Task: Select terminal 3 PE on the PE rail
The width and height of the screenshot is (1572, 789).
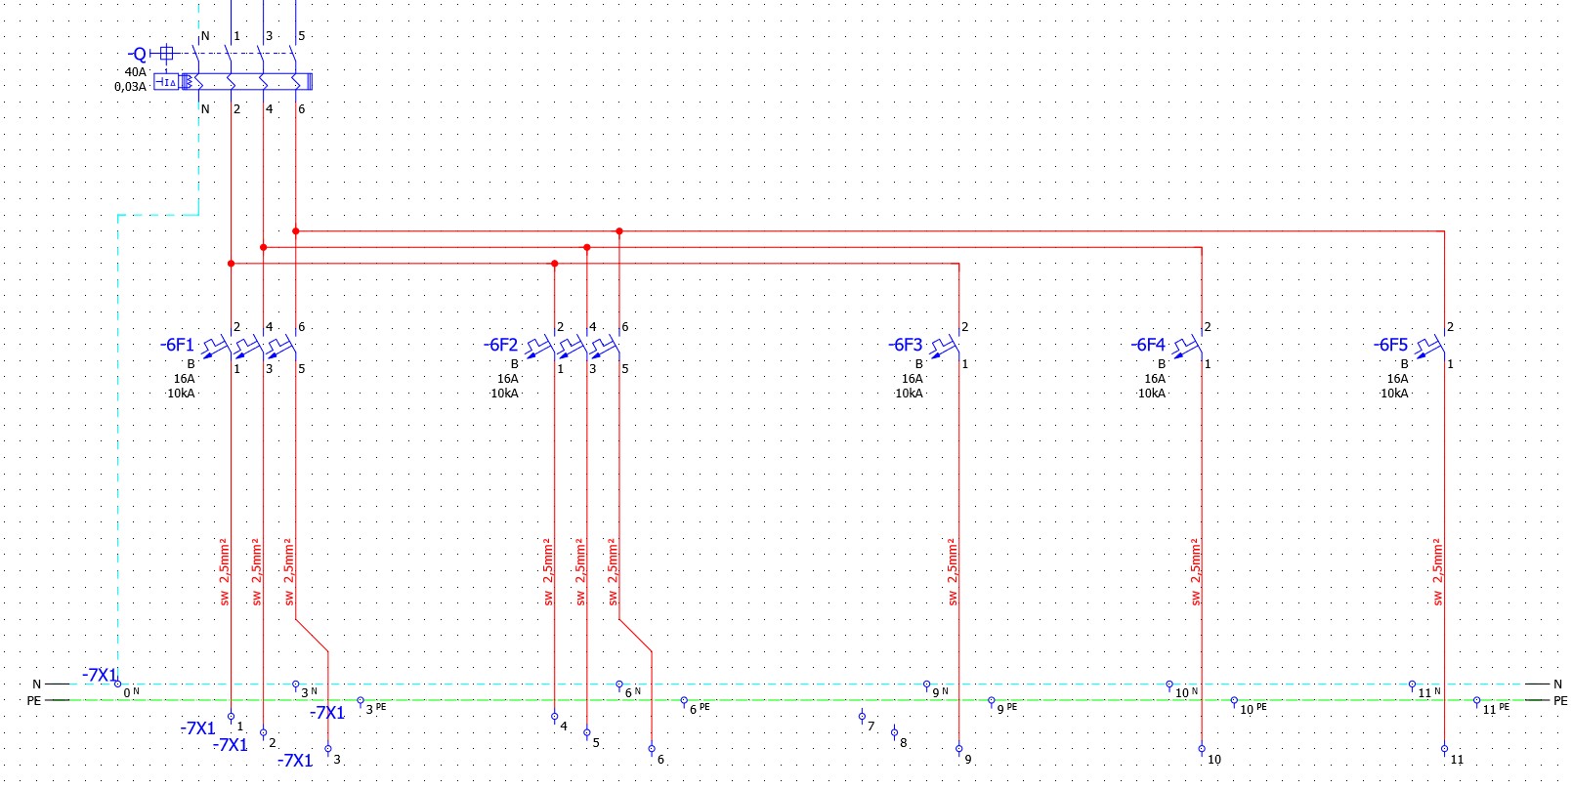Action: tap(361, 703)
